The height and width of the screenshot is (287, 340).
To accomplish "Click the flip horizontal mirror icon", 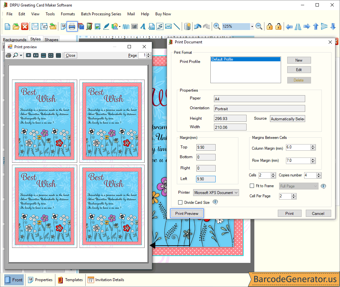I will [298, 26].
